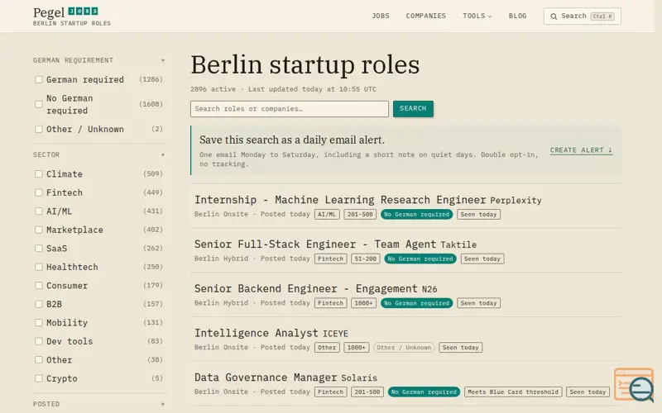Go to the Jobs nav item
This screenshot has width=662, height=413.
(381, 16)
